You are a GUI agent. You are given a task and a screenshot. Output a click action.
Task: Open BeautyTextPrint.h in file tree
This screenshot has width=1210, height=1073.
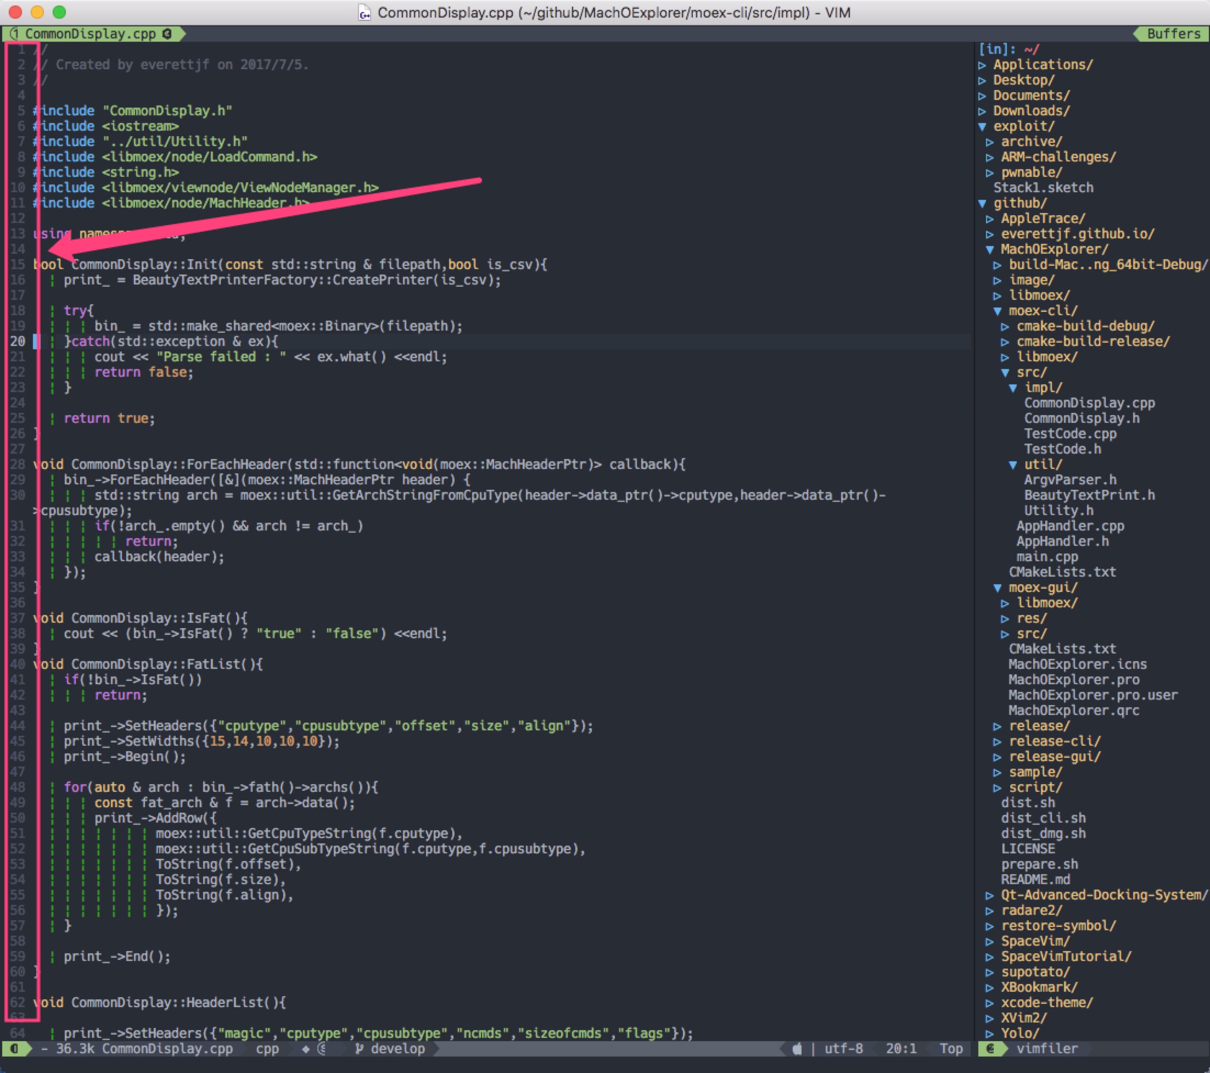[x=1089, y=496]
